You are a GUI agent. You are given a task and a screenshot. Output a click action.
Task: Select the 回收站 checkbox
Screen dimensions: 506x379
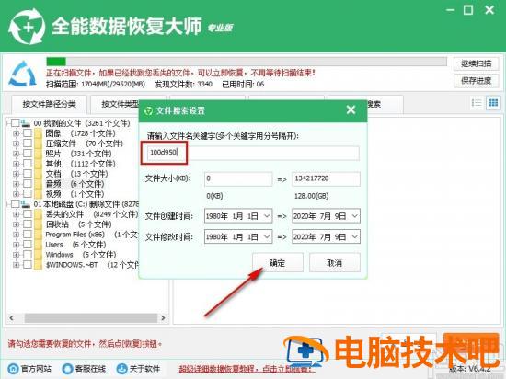[x=28, y=224]
